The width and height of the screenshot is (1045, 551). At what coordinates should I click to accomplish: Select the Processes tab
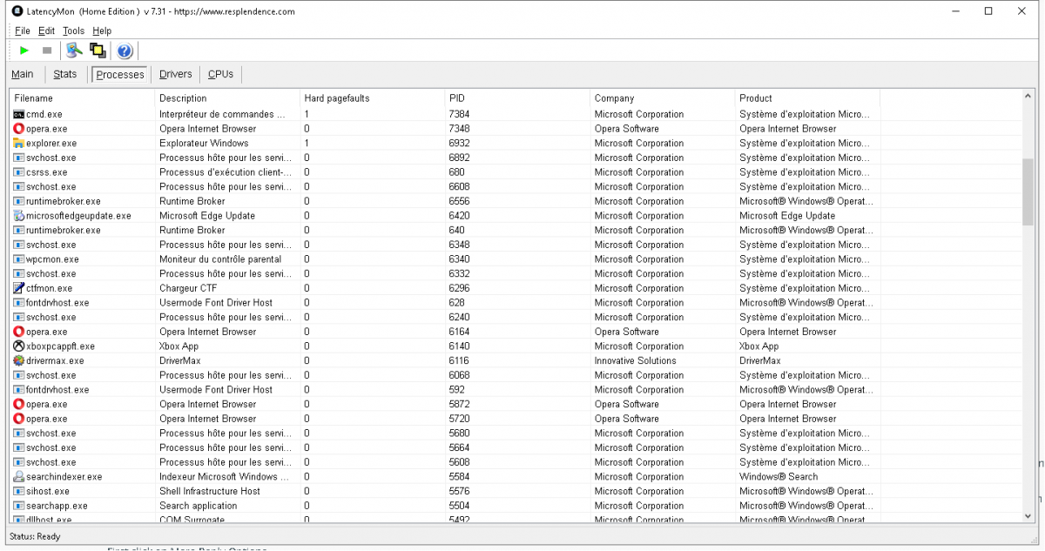coord(120,74)
